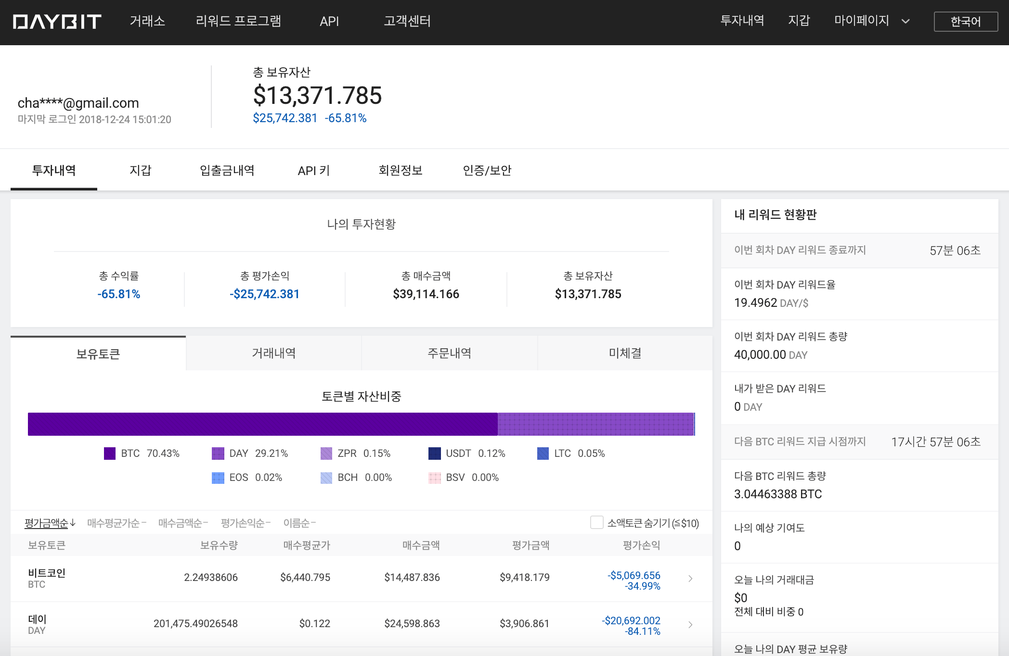Enable the 소액토큰 숨기기 checkbox
The image size is (1009, 656).
(597, 522)
